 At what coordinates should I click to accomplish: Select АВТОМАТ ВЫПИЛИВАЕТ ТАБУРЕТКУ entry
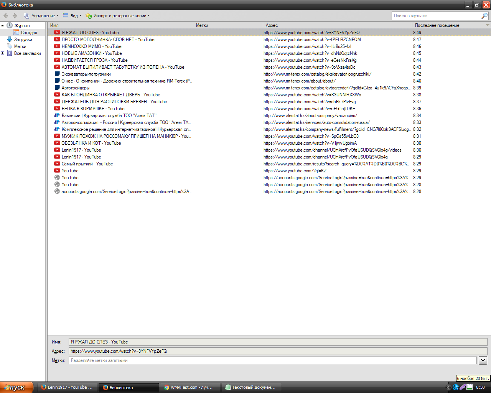click(269, 67)
